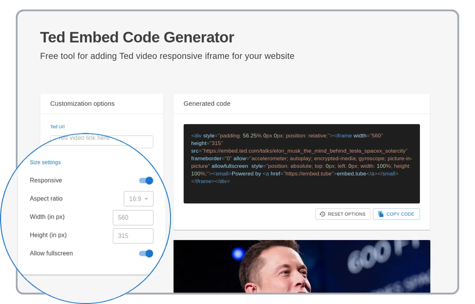
Task: Open the Aspect ratio 16:9 dropdown
Action: click(138, 199)
